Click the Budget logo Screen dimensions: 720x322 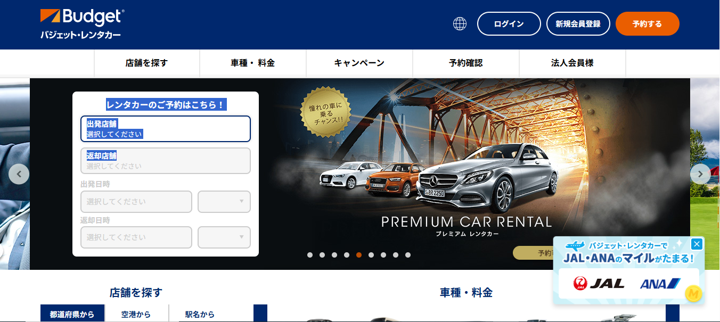click(83, 24)
